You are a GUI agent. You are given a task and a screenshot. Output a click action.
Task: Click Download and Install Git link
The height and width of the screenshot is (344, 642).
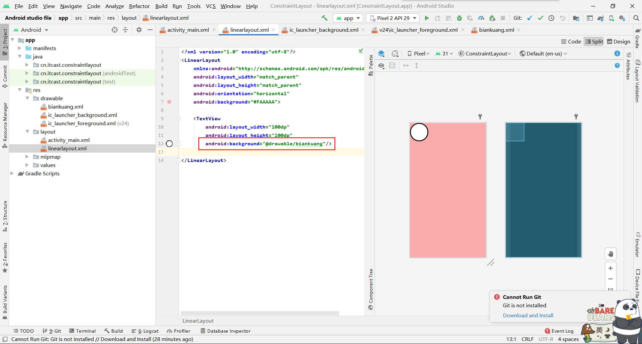[x=528, y=315]
